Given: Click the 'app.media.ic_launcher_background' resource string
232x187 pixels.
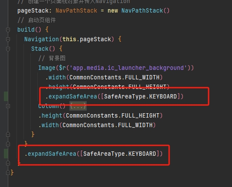Looking at the screenshot, I should 128,68.
